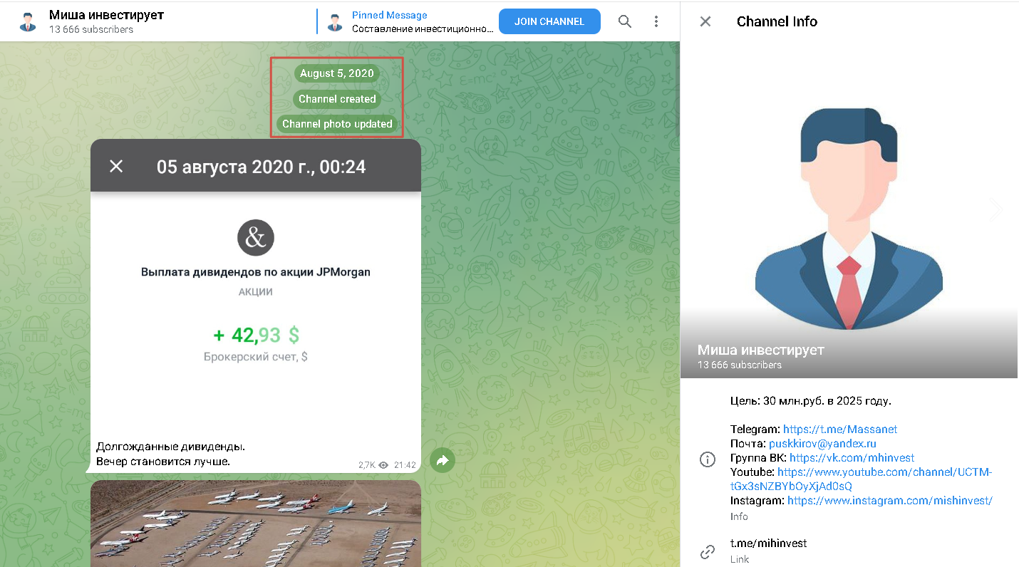Click the puskkirov@yandex.ru email link
Viewport: 1019px width, 567px height.
(822, 444)
